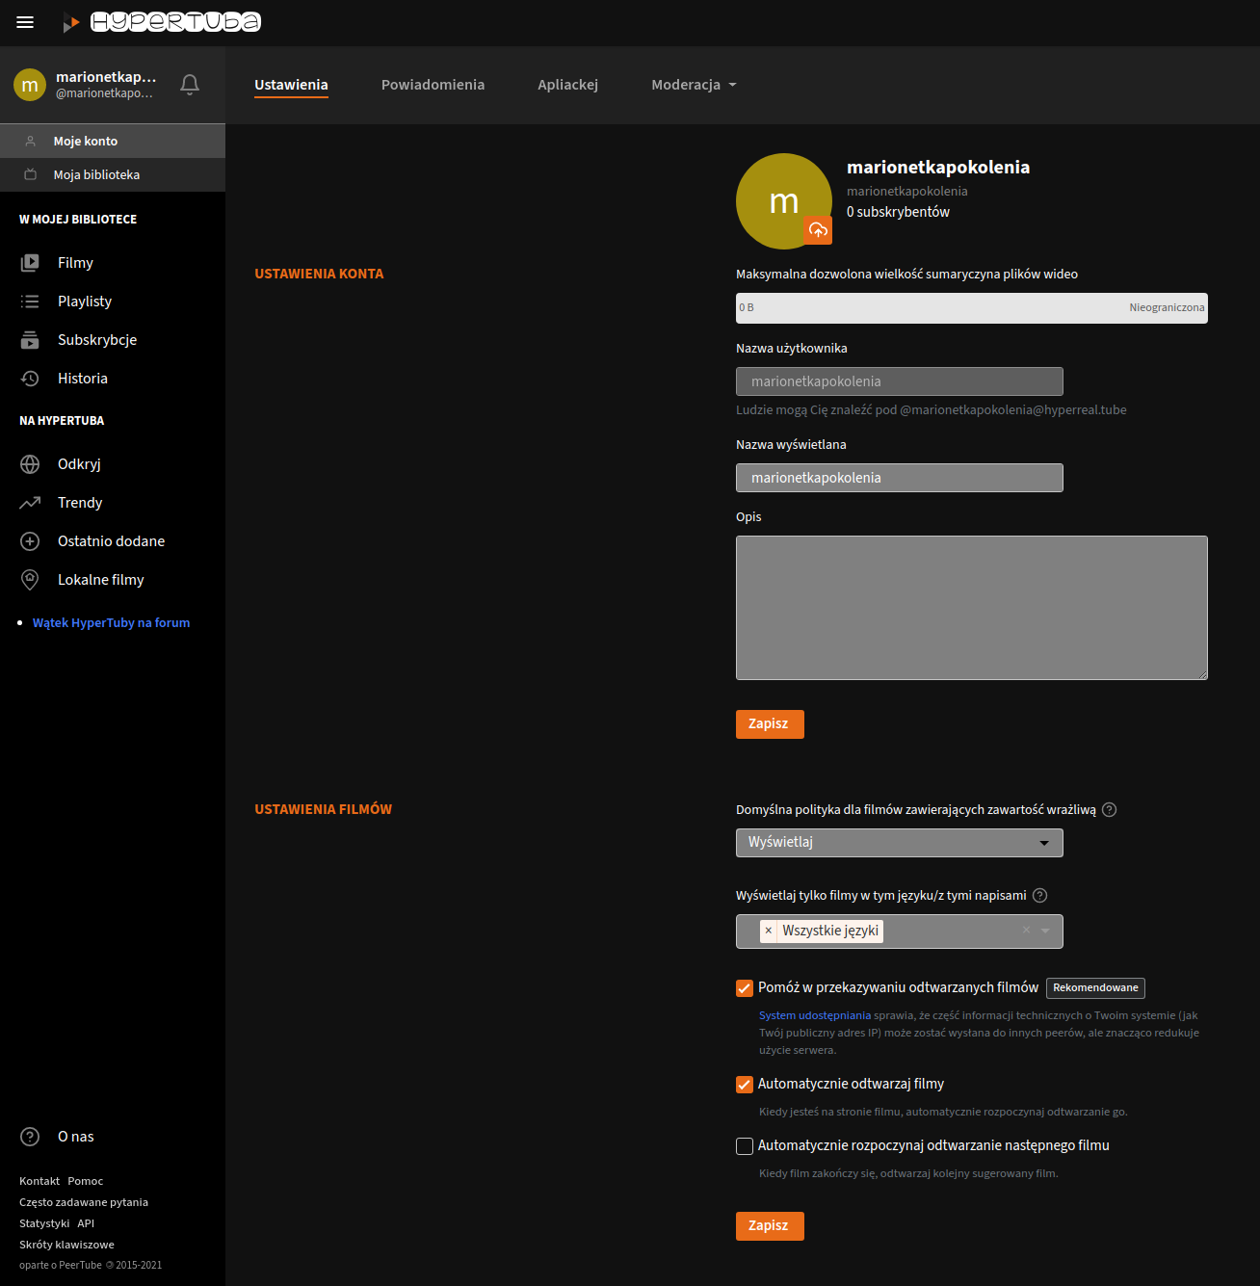Click the Nazwa wyświetlana input field
The width and height of the screenshot is (1260, 1286).
(900, 478)
